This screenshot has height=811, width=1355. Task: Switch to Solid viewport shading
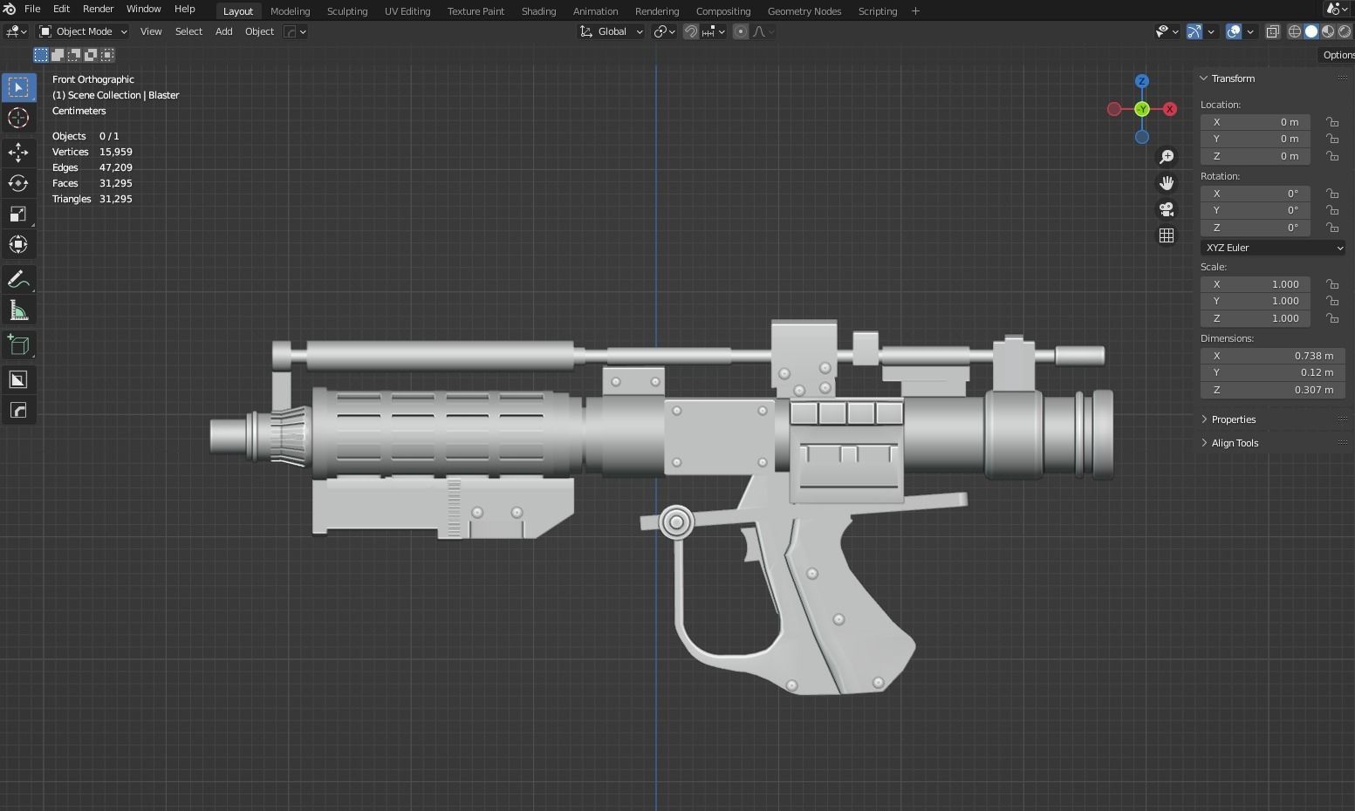(1311, 31)
